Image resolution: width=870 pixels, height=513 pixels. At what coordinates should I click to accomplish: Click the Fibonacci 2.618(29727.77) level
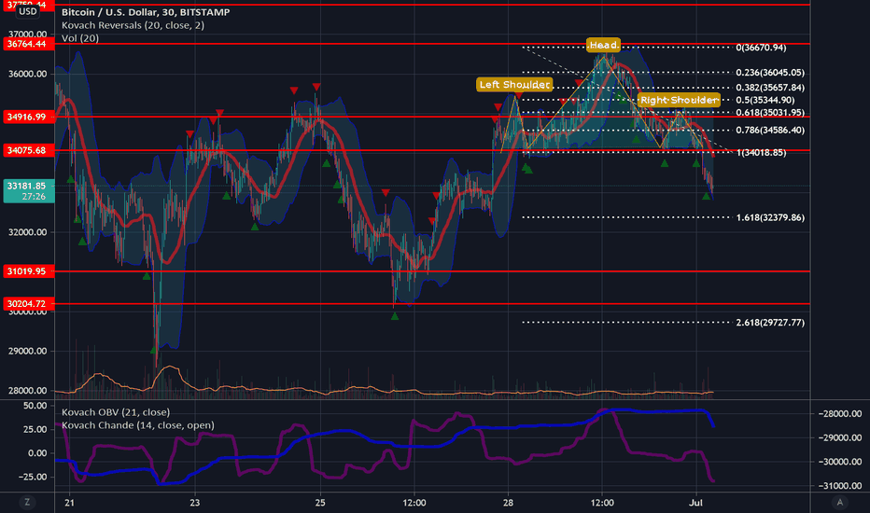[770, 322]
